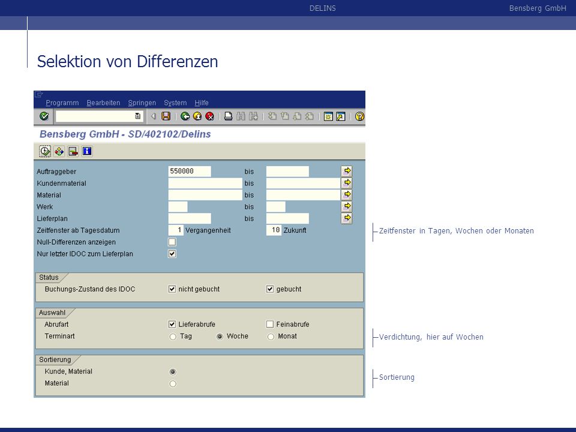Click the Zukunft time window field
576x432 pixels.
click(x=274, y=230)
